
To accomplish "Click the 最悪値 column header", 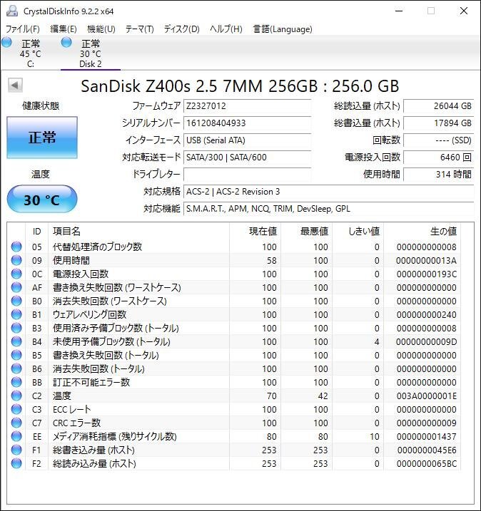I will (306, 231).
